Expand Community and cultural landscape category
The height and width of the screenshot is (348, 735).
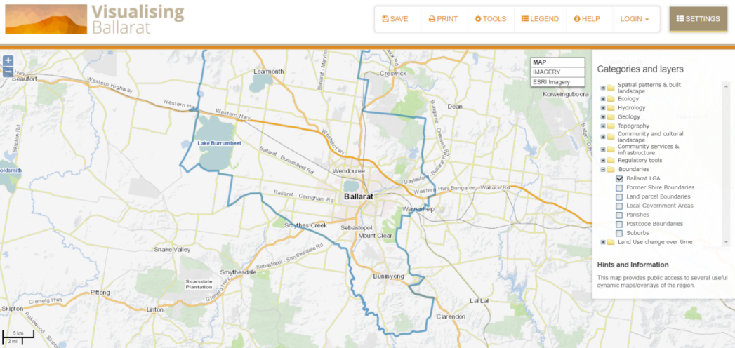pyautogui.click(x=603, y=137)
